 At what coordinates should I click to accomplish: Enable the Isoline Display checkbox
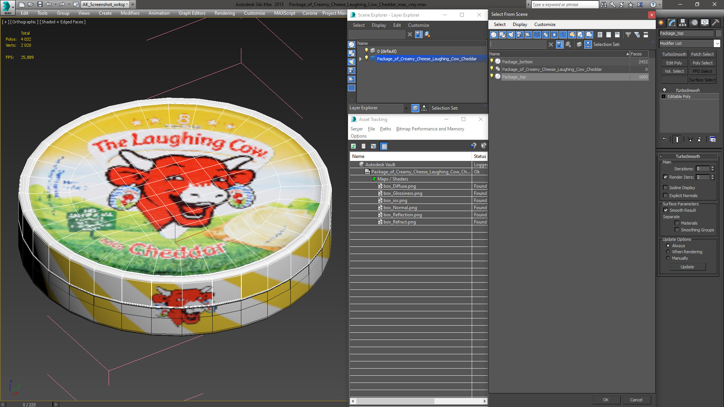click(666, 188)
